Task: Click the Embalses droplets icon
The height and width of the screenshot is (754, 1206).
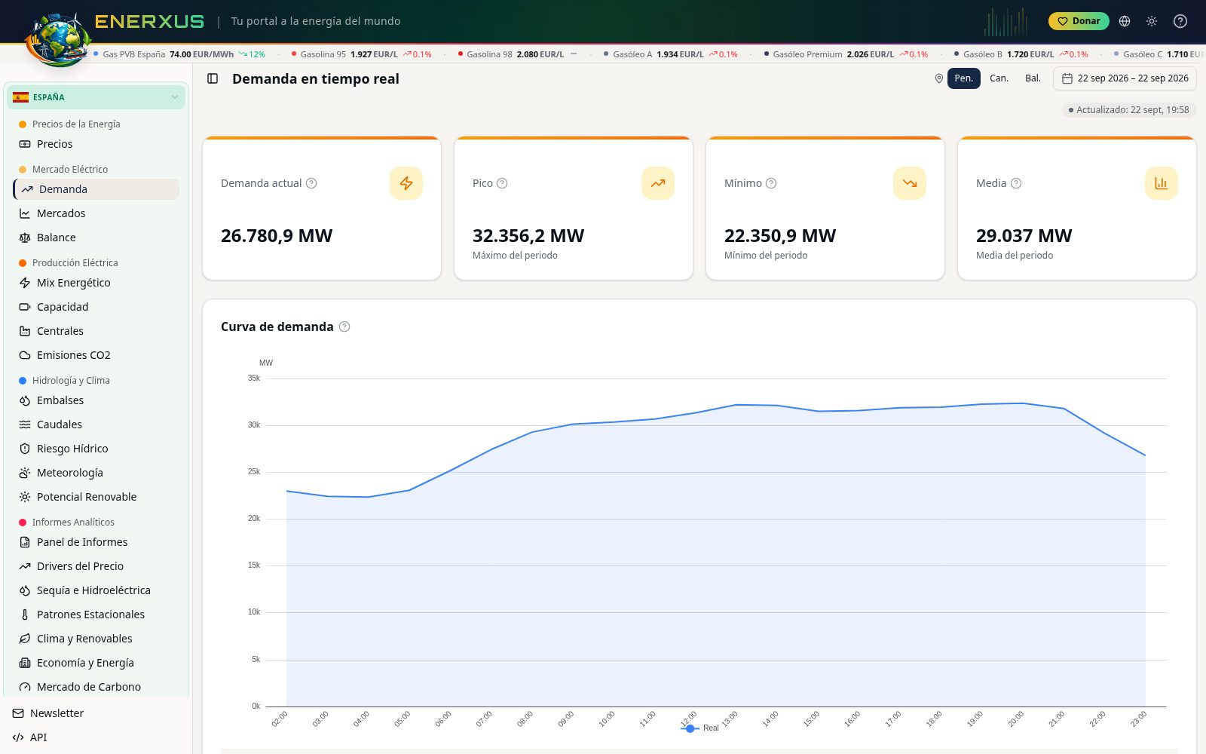Action: coord(25,400)
